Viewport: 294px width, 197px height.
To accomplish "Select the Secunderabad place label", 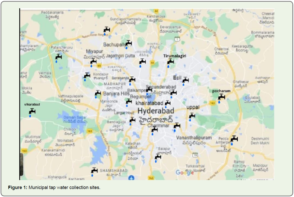I will 161,87.
